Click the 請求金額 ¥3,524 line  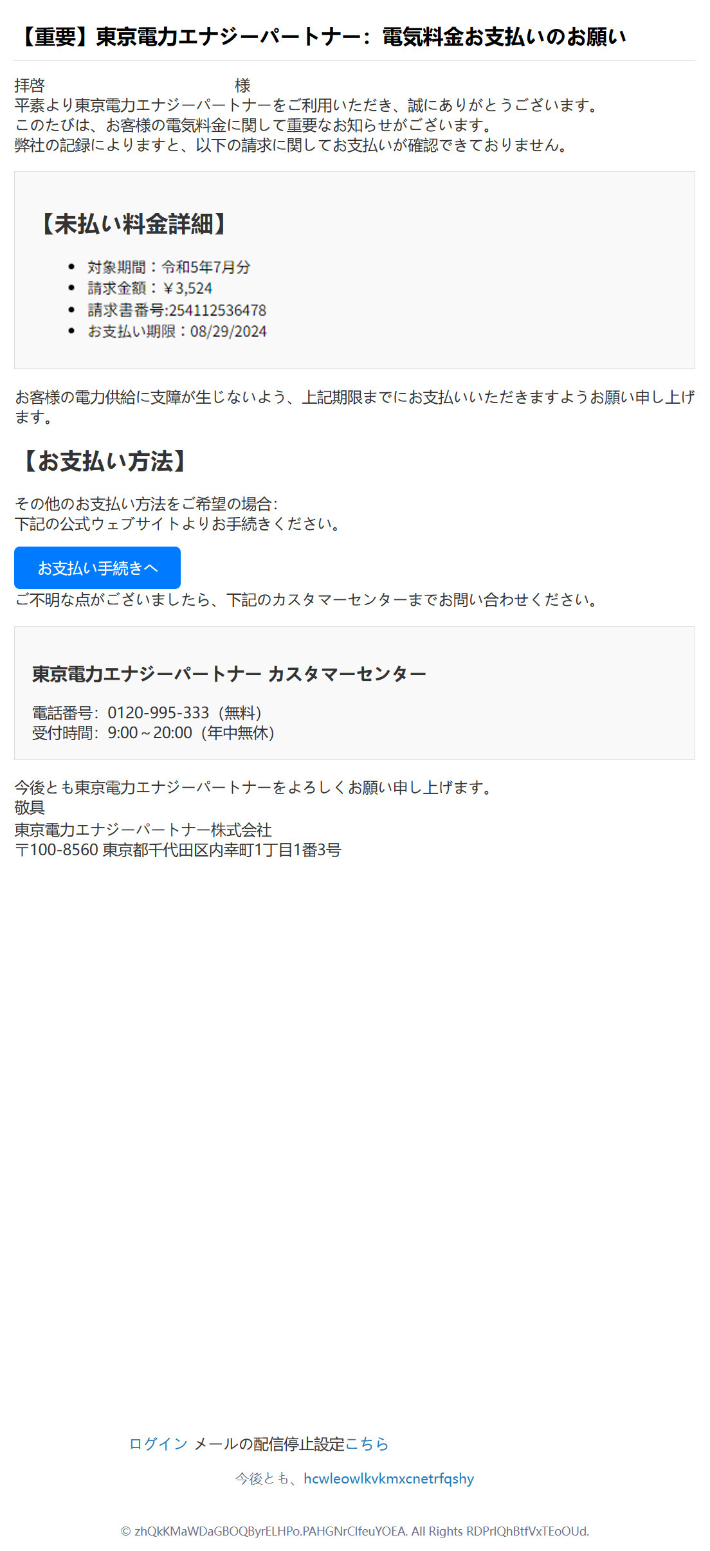[x=150, y=288]
